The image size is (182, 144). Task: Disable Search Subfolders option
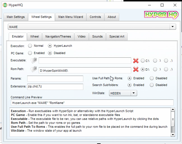(x=152, y=85)
